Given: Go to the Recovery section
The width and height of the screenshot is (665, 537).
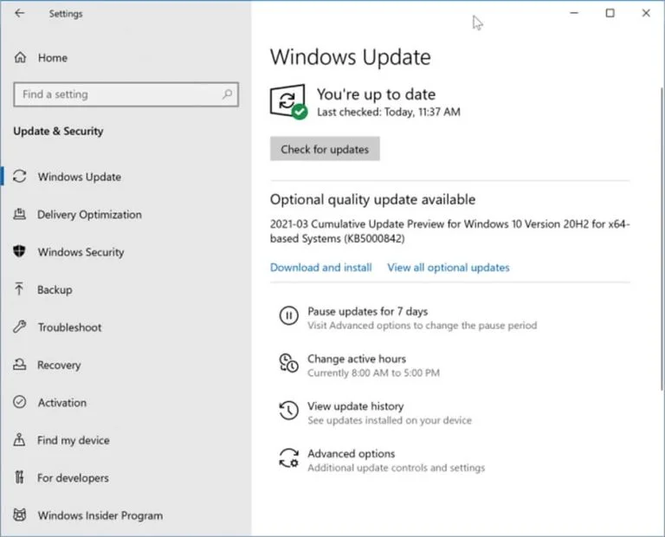Looking at the screenshot, I should (x=59, y=366).
